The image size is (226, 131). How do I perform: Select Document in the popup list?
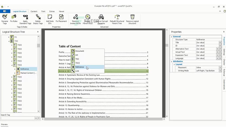coord(79,51)
